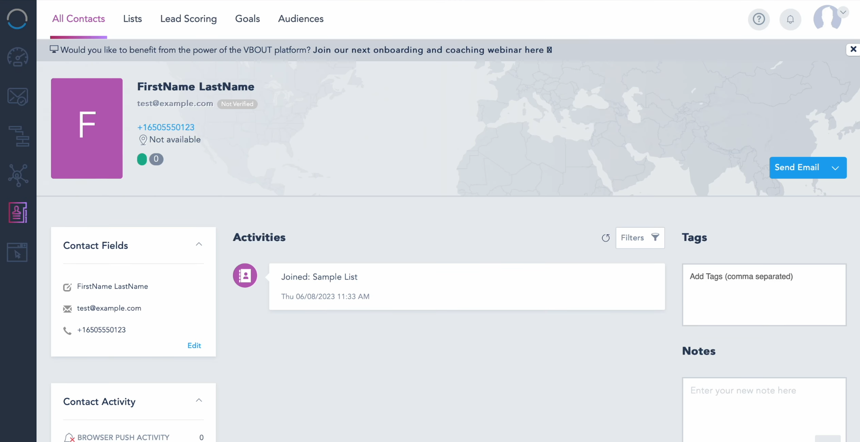Click the +16505550123 value in Contact Fields
The height and width of the screenshot is (442, 860).
[x=101, y=330]
